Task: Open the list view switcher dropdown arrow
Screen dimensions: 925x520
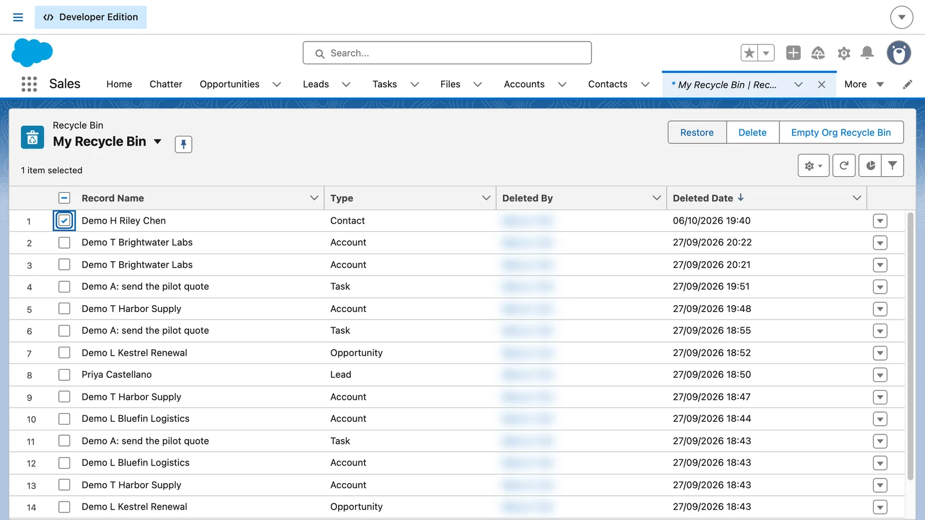Action: 157,142
